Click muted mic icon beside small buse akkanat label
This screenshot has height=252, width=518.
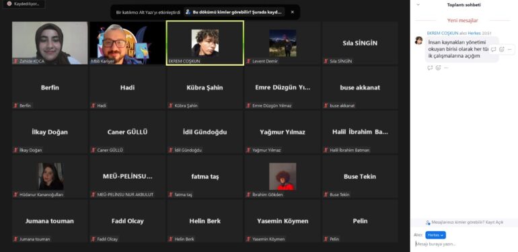[326, 106]
